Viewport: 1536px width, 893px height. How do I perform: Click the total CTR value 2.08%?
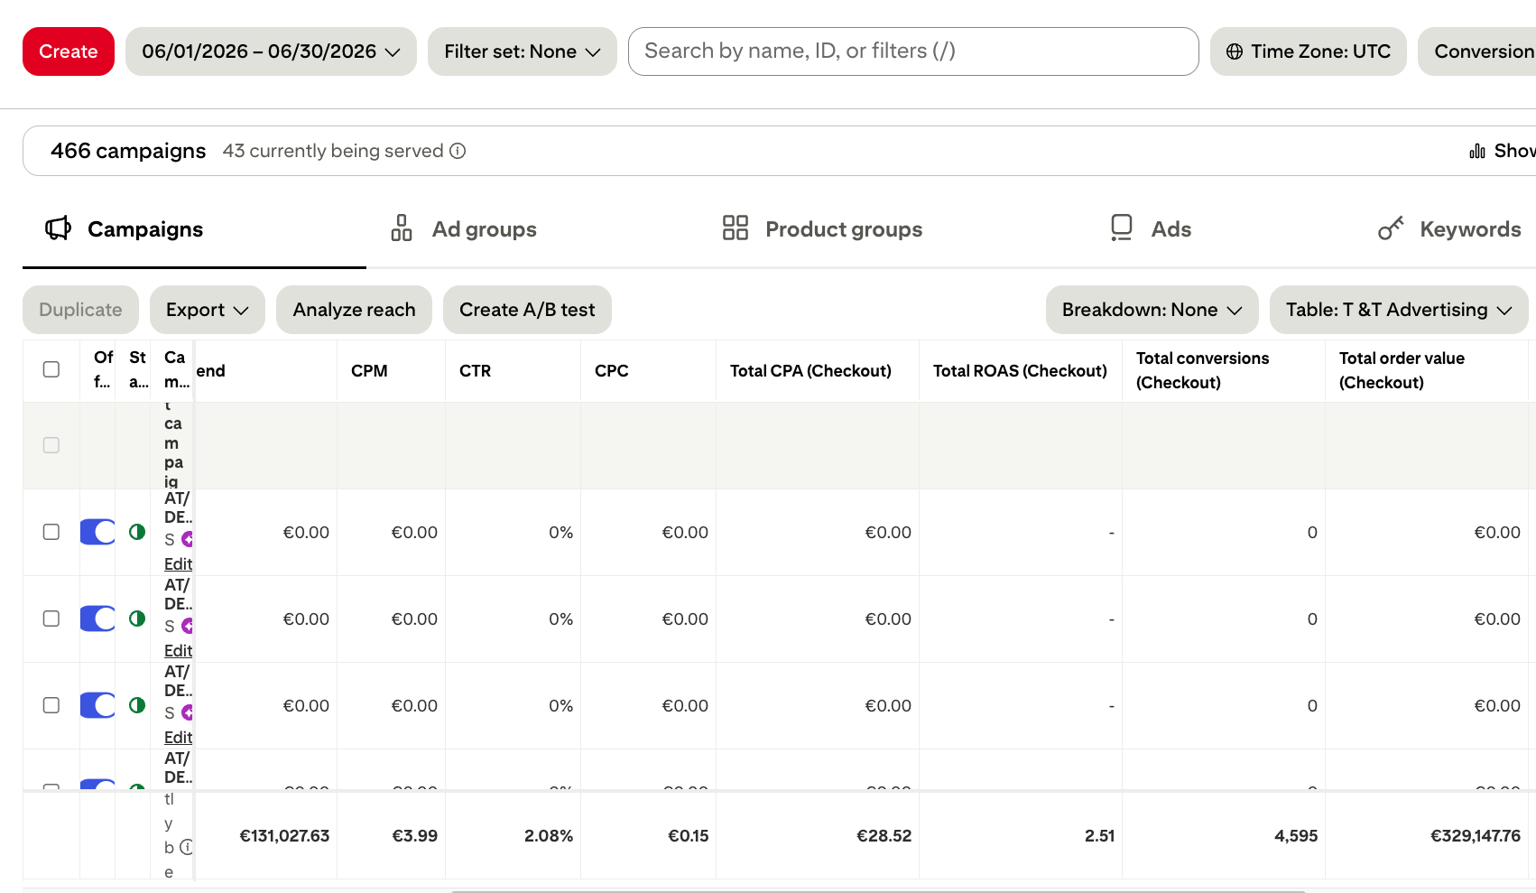tap(549, 836)
